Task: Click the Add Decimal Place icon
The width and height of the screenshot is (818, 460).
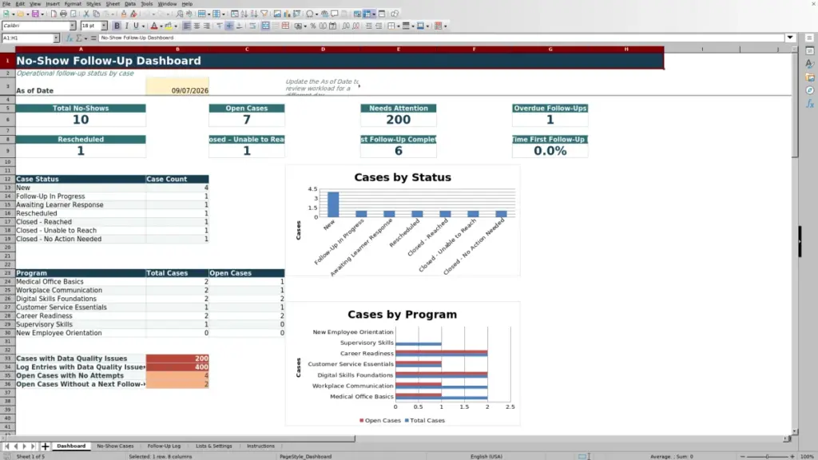Action: 346,26
